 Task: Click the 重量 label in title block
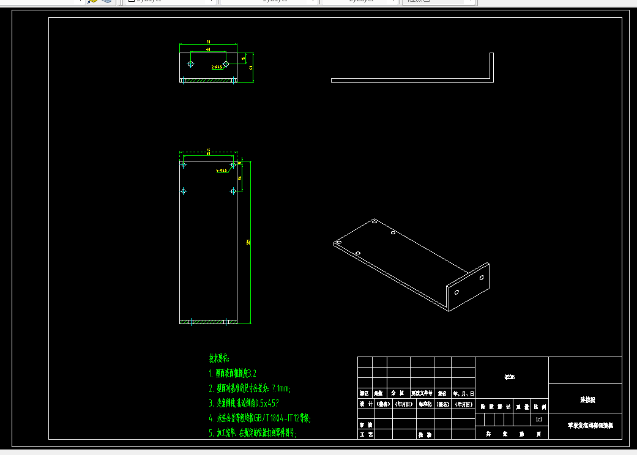point(523,407)
